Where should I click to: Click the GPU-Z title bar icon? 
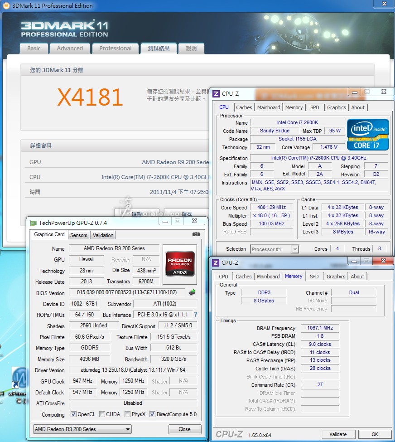coord(33,223)
